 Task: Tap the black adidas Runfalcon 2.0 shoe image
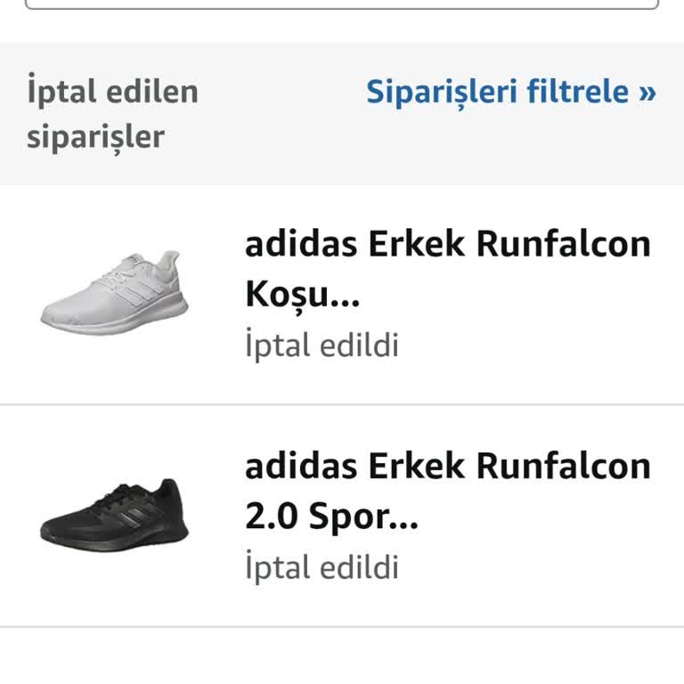click(x=114, y=517)
